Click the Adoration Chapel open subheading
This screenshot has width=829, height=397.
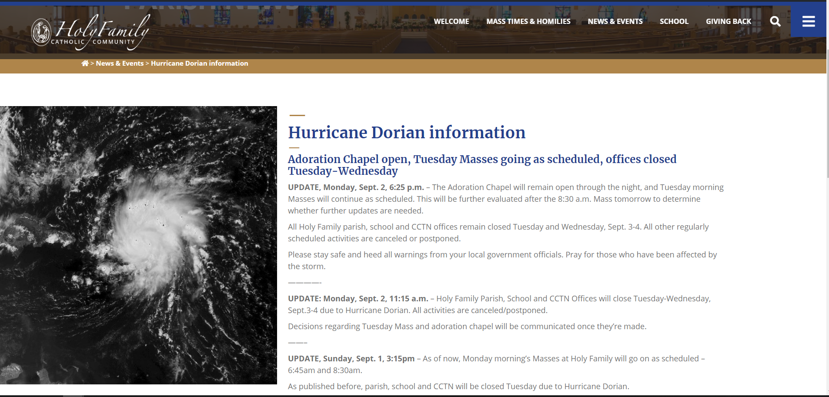click(481, 165)
